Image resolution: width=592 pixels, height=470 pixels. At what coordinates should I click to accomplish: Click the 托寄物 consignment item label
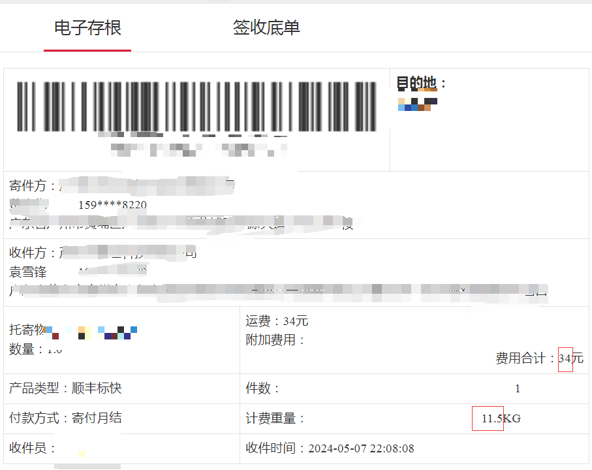[x=27, y=330]
